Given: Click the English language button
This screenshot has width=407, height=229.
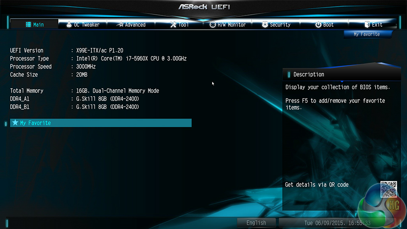Looking at the screenshot, I should (256, 223).
